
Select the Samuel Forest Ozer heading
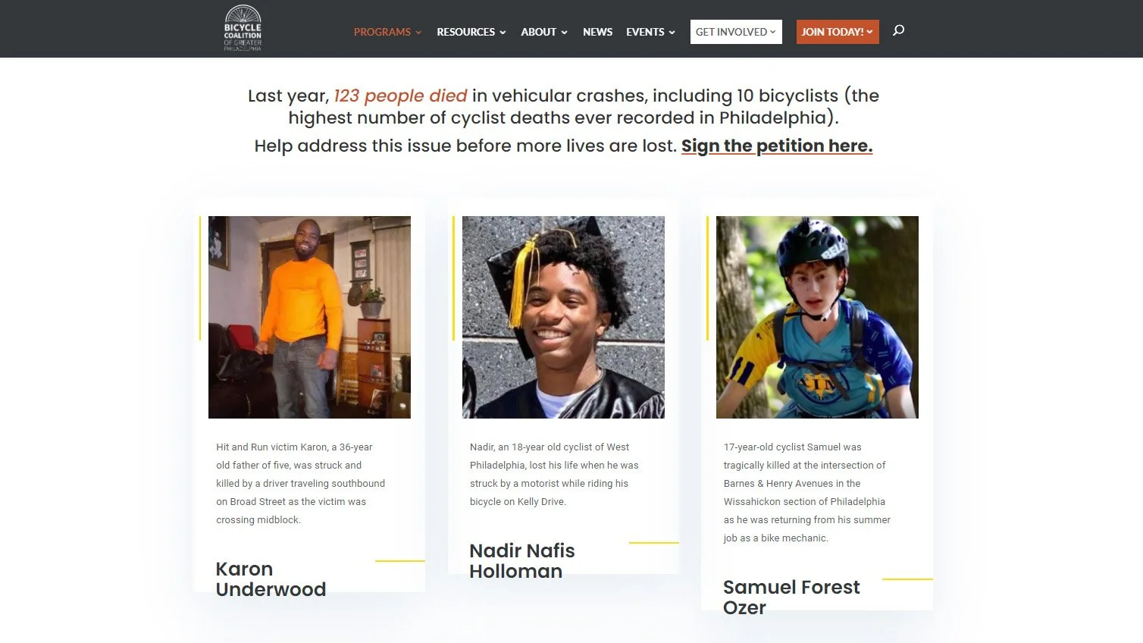tap(791, 598)
